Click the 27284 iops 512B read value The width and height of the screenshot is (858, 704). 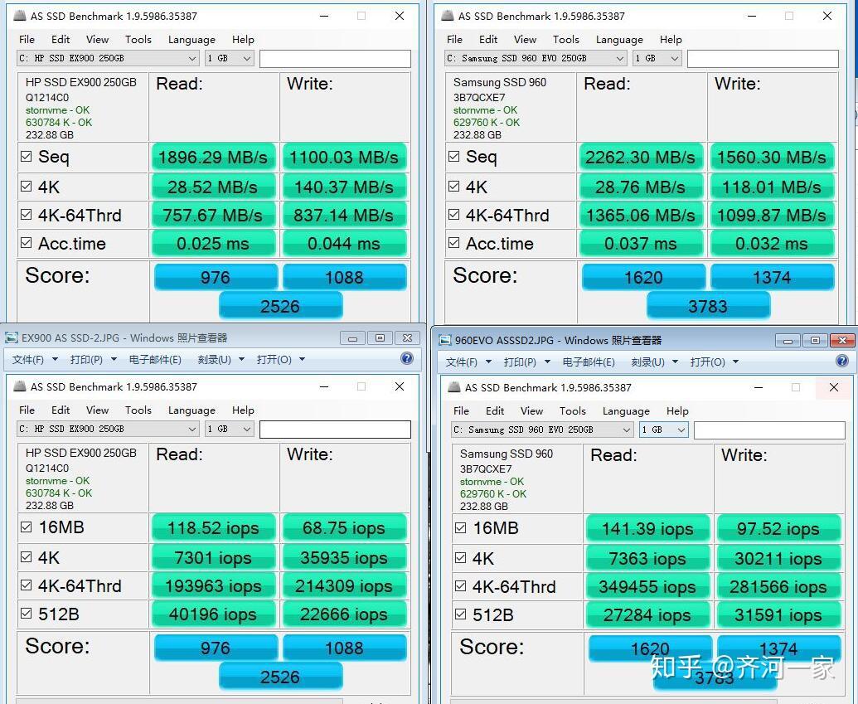(647, 614)
